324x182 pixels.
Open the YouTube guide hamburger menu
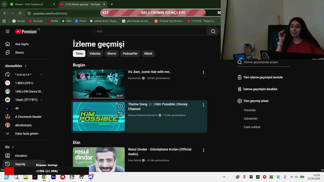tap(8, 31)
